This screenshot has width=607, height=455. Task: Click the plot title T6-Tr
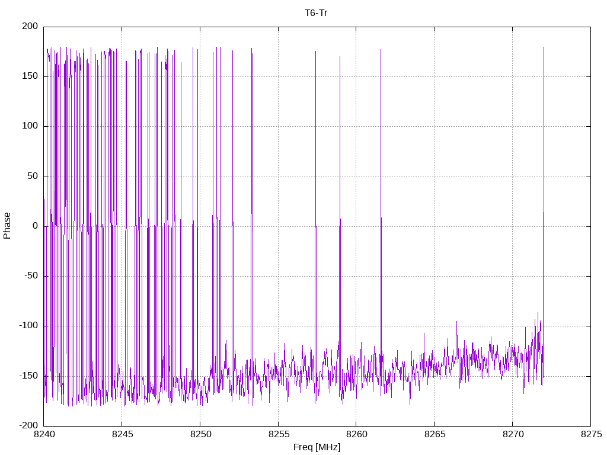(317, 12)
